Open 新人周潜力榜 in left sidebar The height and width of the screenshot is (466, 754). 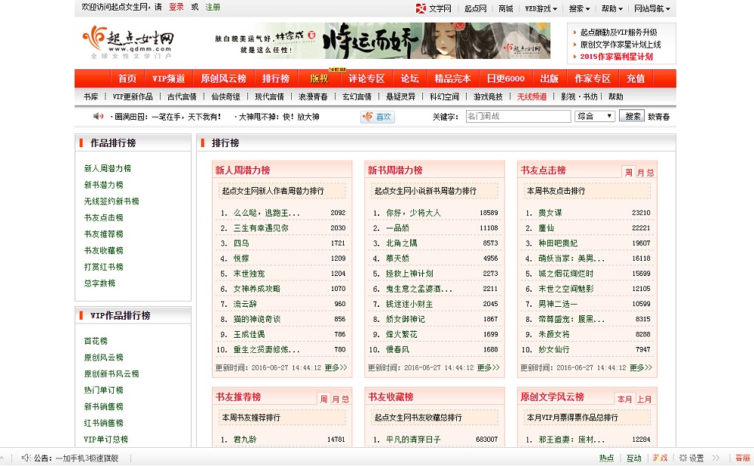[108, 168]
